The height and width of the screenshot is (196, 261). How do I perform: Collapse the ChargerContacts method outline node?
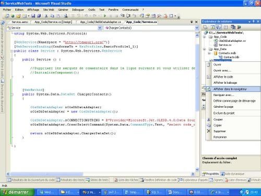click(x=12, y=95)
